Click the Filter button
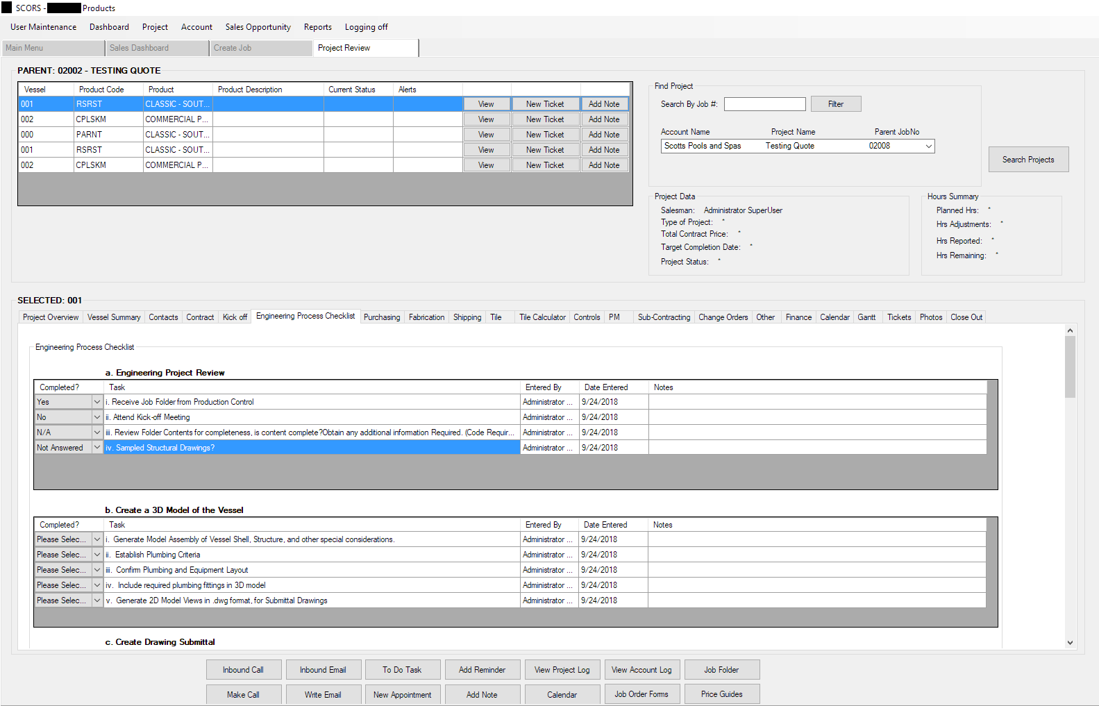Viewport: 1099px width, 706px height. [x=836, y=104]
